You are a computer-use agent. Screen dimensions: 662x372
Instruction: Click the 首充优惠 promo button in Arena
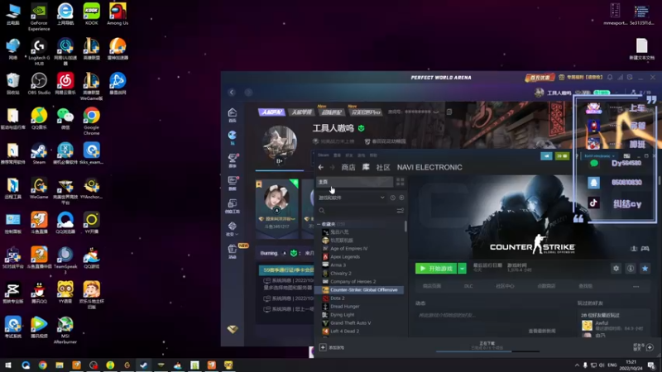(x=540, y=78)
